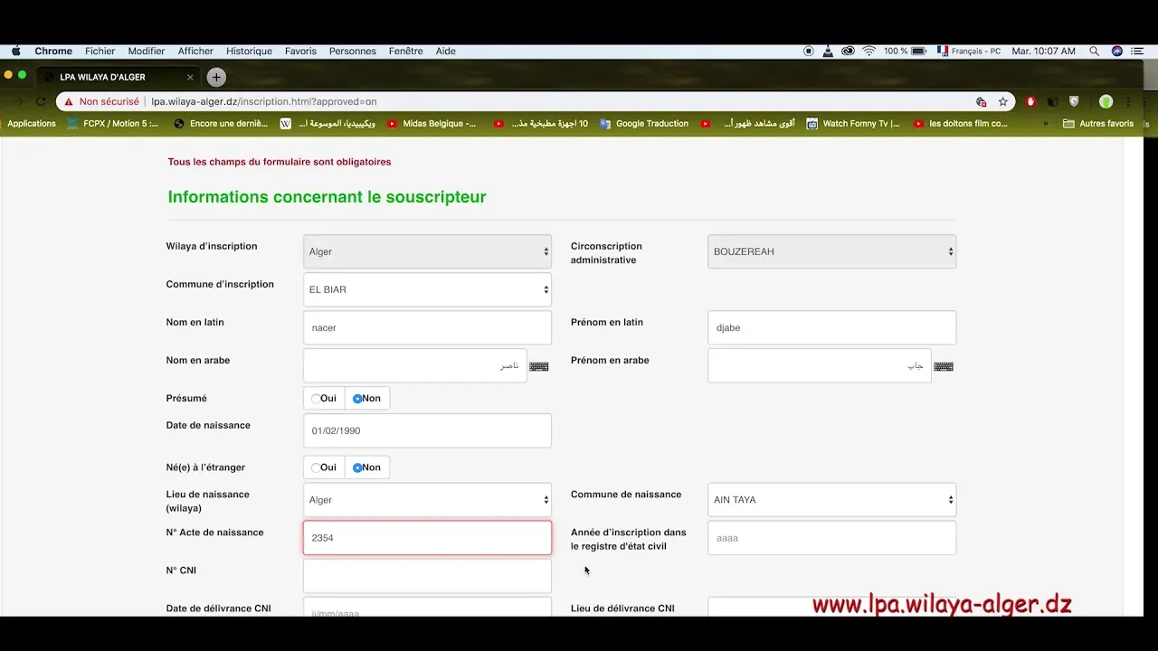
Task: Open the Favoris menu in menu bar
Action: click(300, 52)
